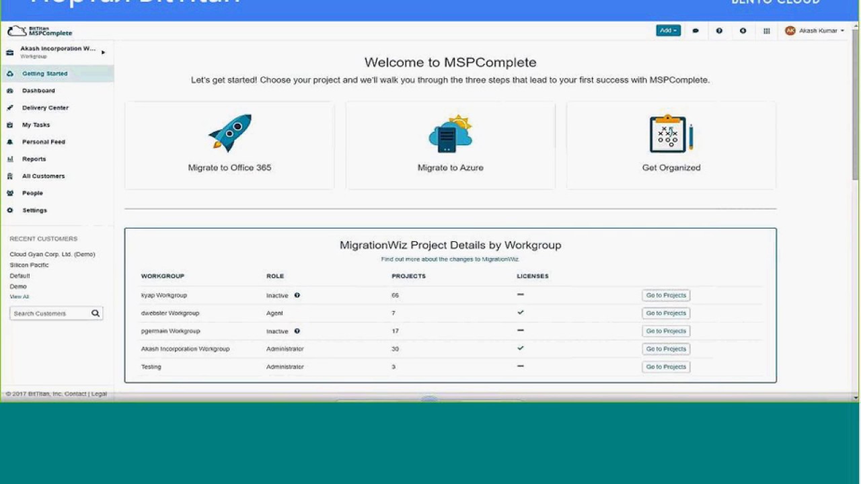Click info icon next to kyap Inactive role
This screenshot has height=484, width=861.
(297, 295)
